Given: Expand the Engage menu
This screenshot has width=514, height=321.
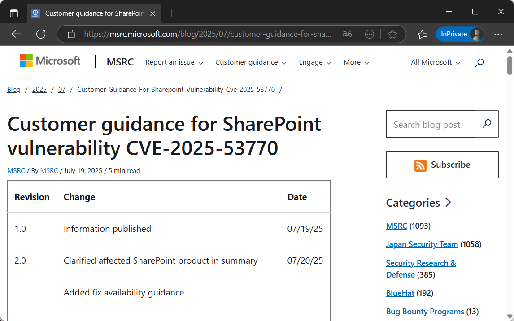Looking at the screenshot, I should (315, 62).
